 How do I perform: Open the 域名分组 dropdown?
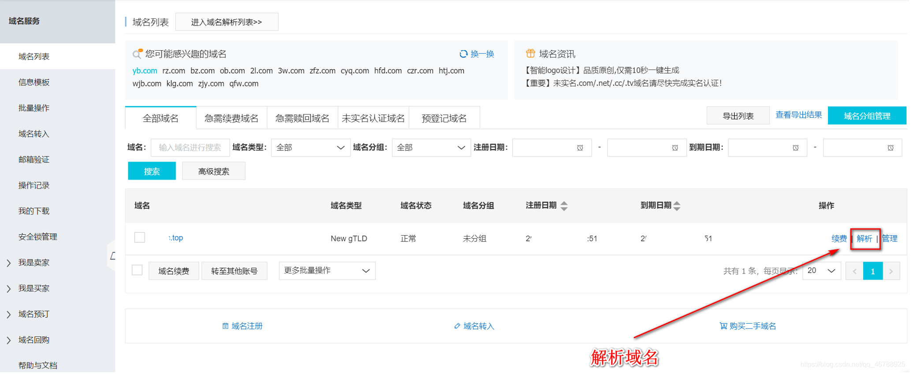(x=431, y=148)
